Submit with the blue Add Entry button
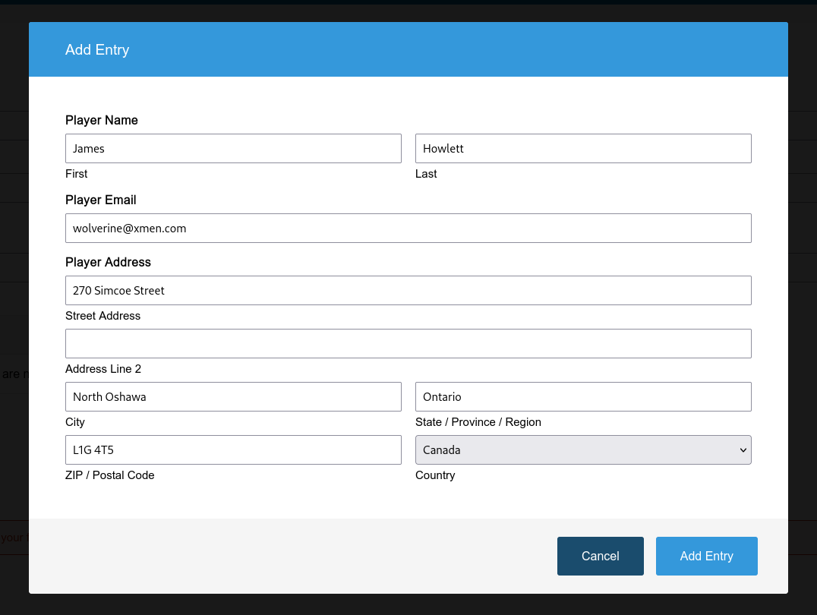Screen dimensions: 817x615 coord(707,556)
